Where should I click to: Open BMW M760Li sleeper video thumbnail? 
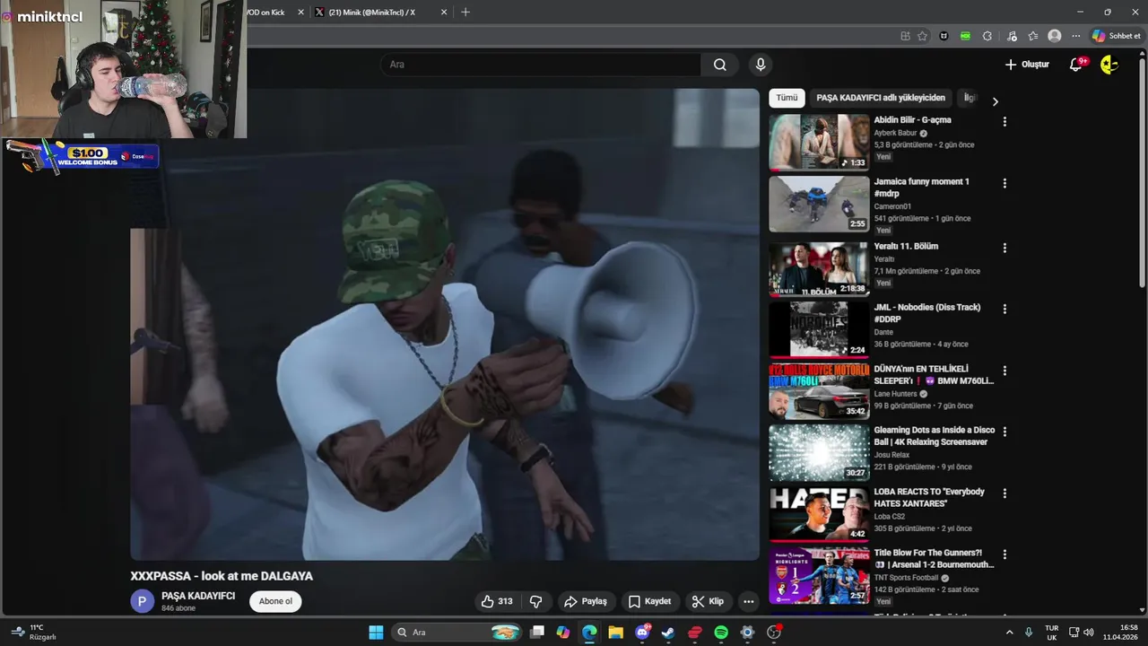(x=819, y=391)
